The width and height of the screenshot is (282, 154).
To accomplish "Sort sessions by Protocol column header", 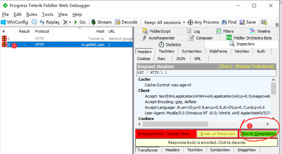I will coord(42,31).
